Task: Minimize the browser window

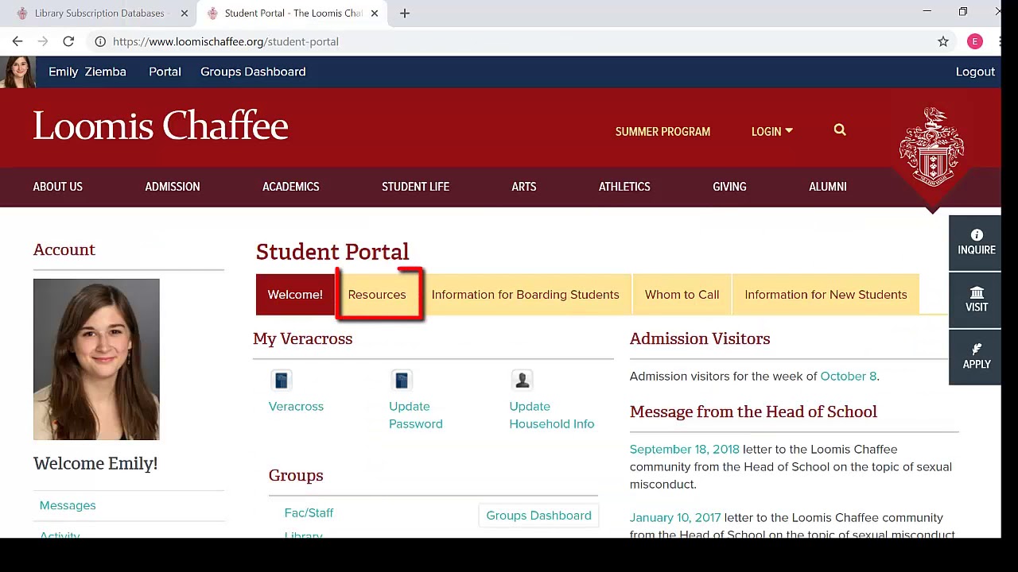Action: (927, 12)
